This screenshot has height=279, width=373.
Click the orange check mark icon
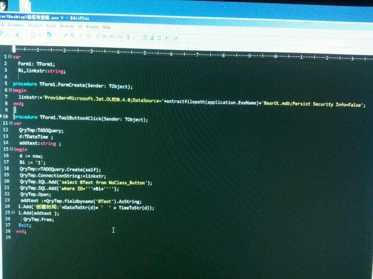click(x=134, y=37)
